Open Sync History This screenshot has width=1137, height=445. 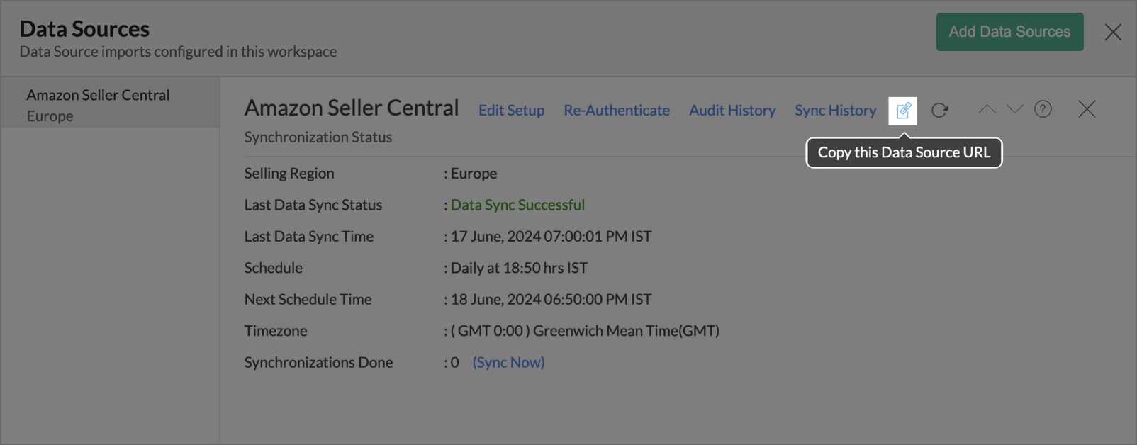pyautogui.click(x=835, y=111)
